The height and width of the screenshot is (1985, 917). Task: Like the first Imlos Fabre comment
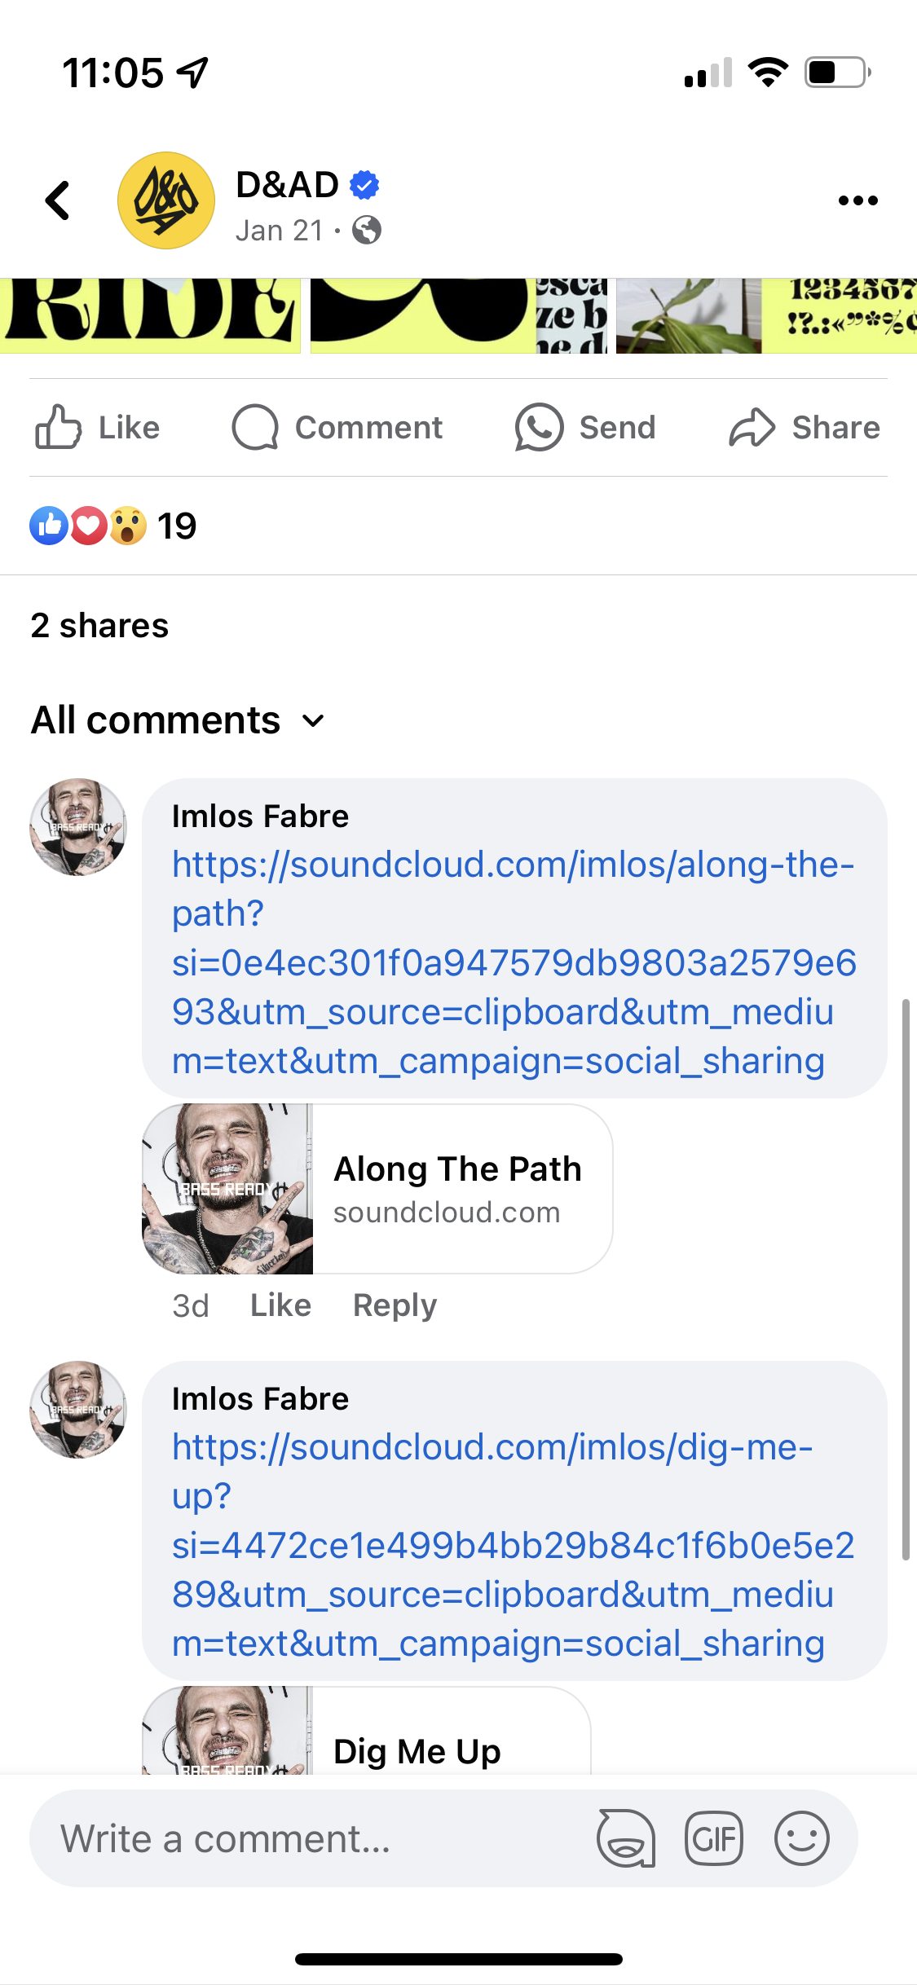280,1305
